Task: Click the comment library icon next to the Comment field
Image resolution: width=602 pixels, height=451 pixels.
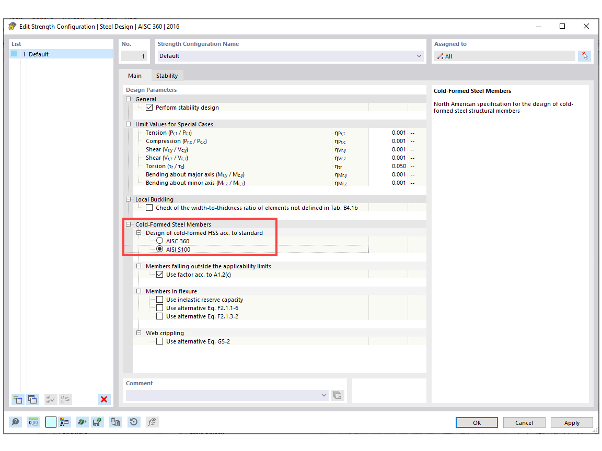Action: coord(338,395)
